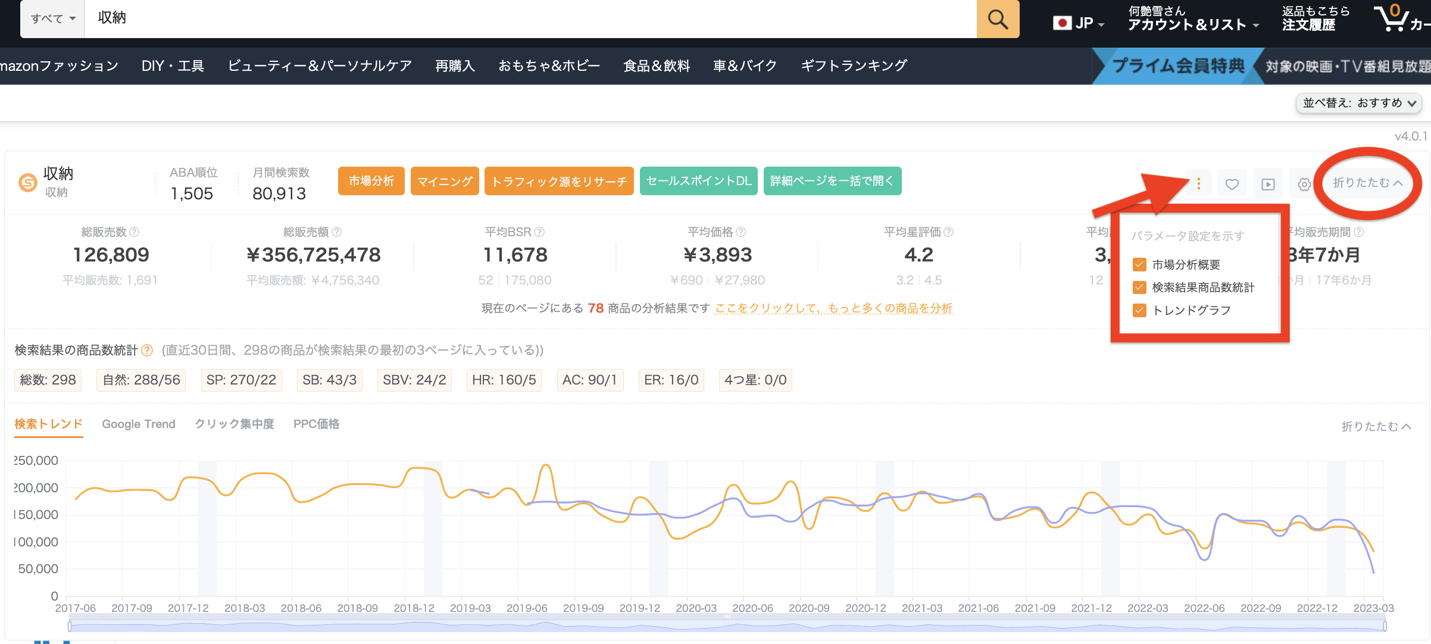The height and width of the screenshot is (644, 1431).
Task: Click help icon next to 平均星評価
Action: [949, 232]
